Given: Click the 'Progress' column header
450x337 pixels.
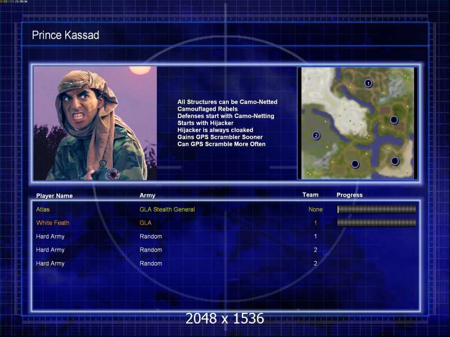Looking at the screenshot, I should (349, 195).
